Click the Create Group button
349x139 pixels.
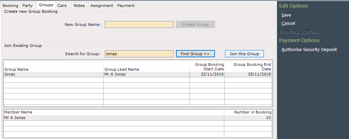[x=195, y=24]
